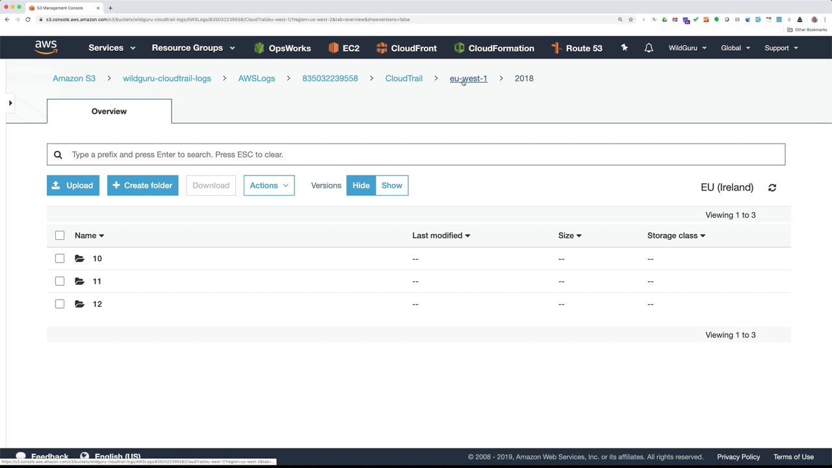Viewport: 832px width, 468px height.
Task: Refresh the S3 object list
Action: [772, 188]
